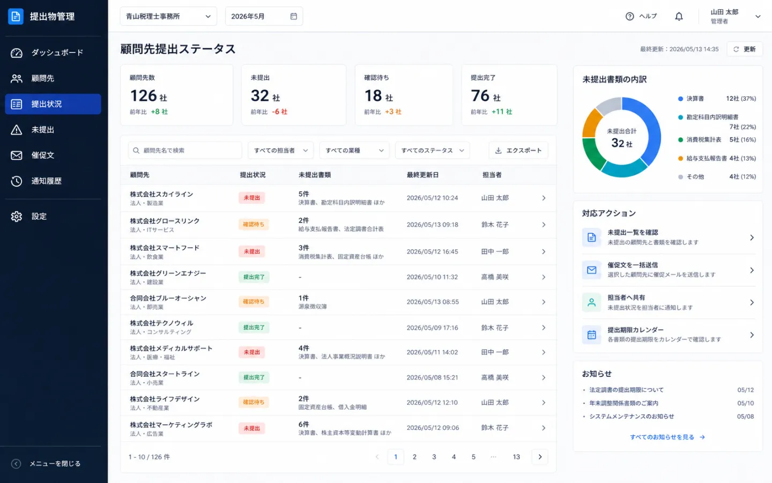Expand the 山田 太郎 user menu
Viewport: 772px width, 483px height.
735,16
